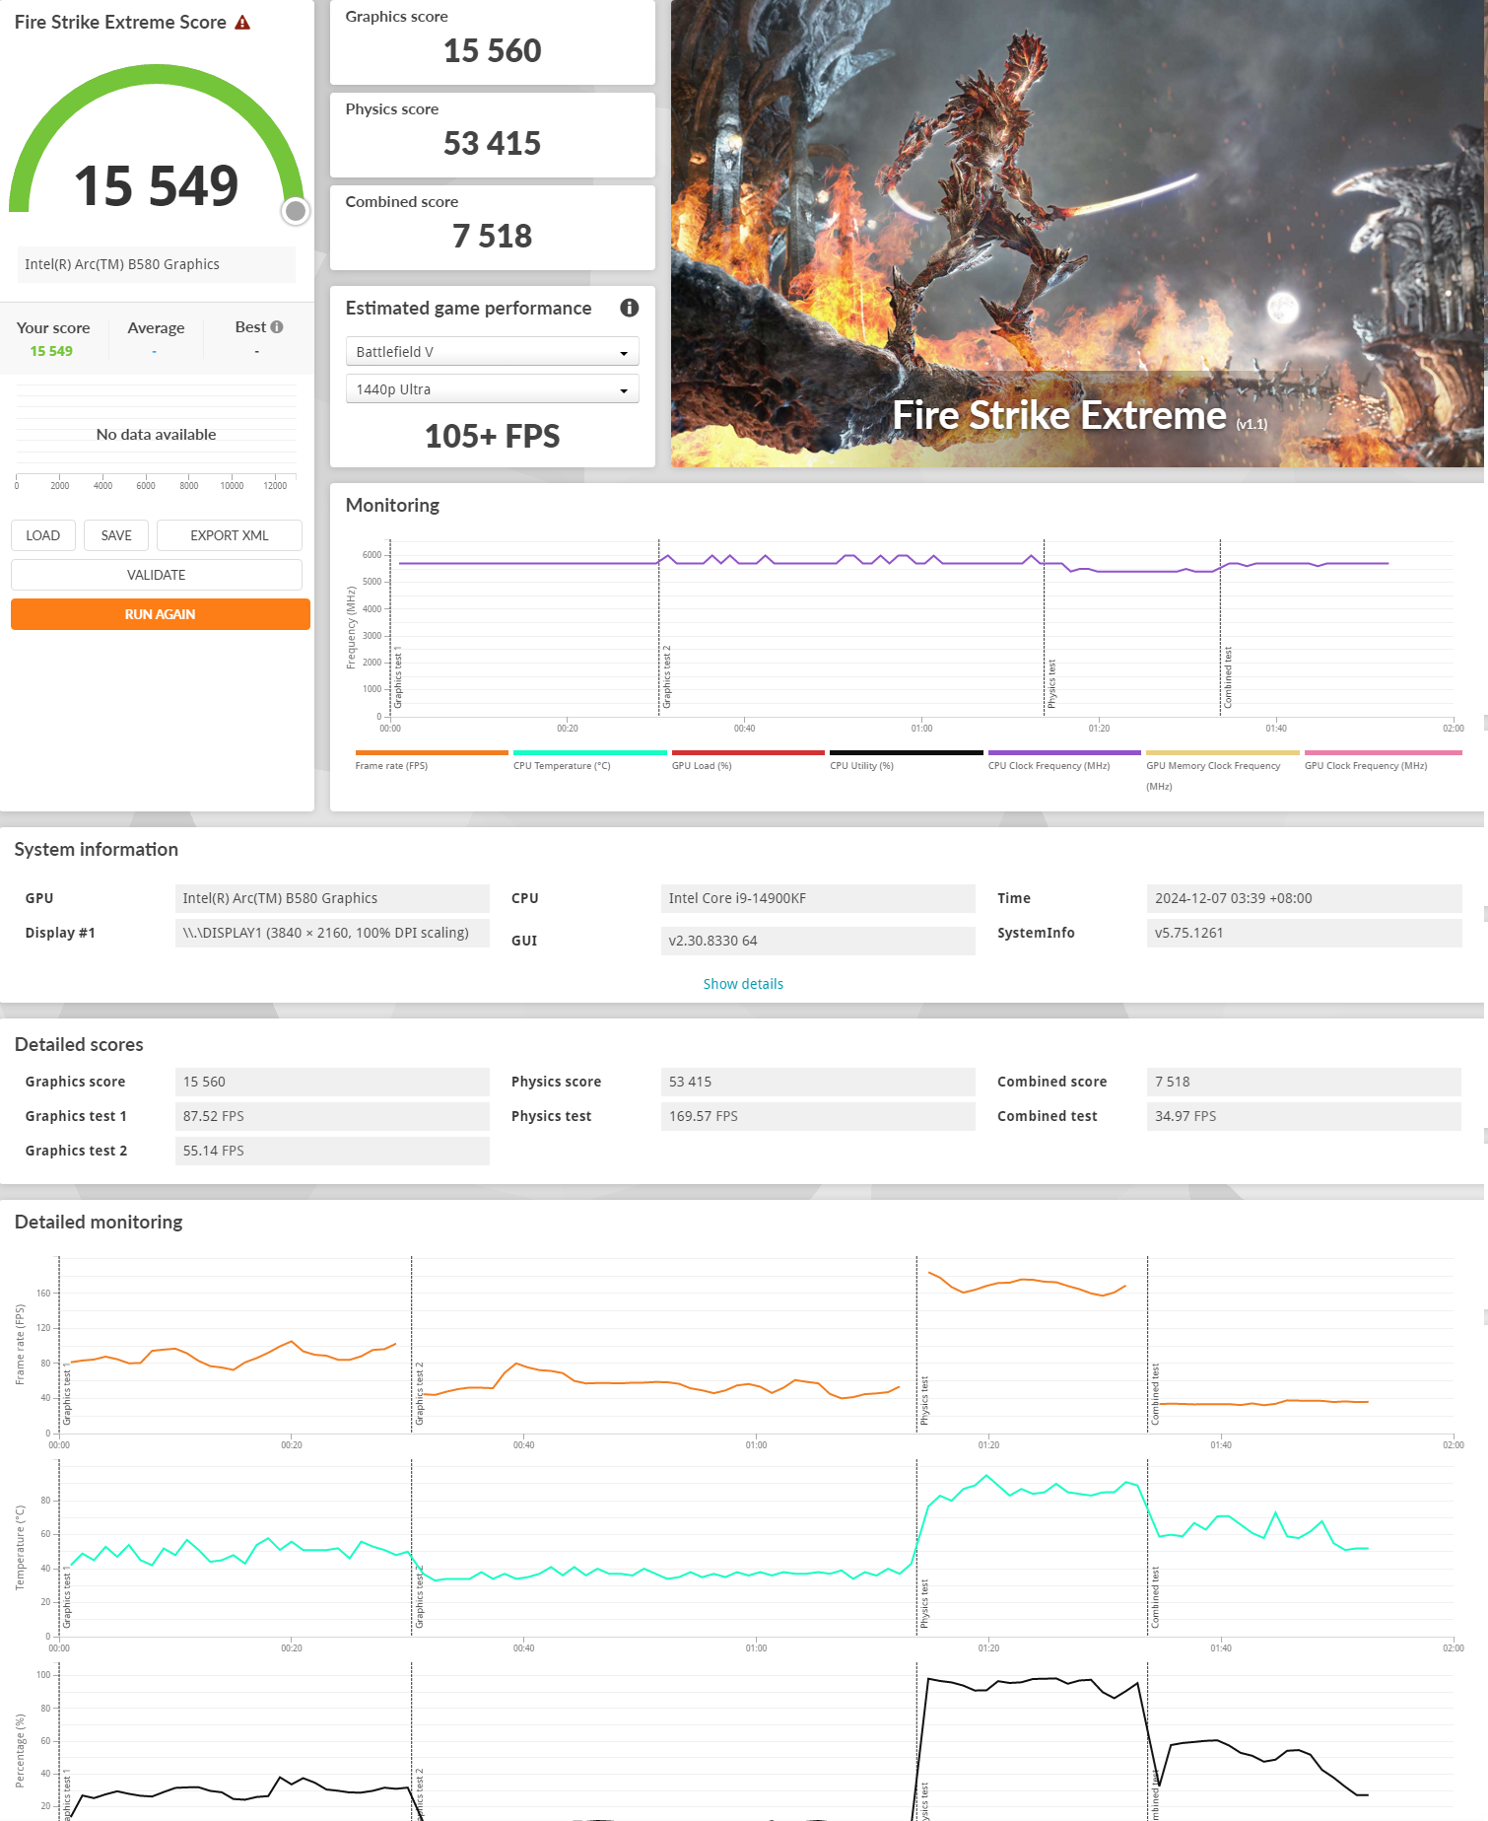Click the red warning icon beside Fire Strike Extreme Score
1488x1821 pixels.
[x=242, y=23]
